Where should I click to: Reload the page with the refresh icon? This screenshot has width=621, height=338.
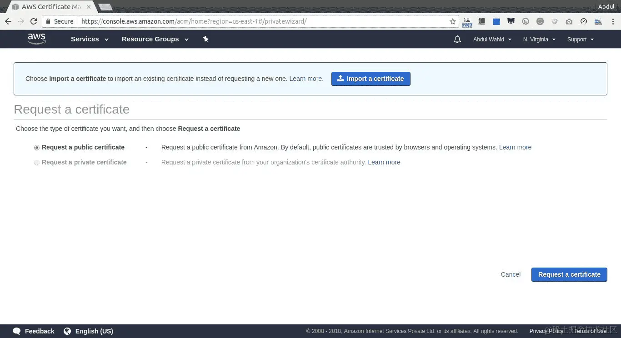click(34, 21)
